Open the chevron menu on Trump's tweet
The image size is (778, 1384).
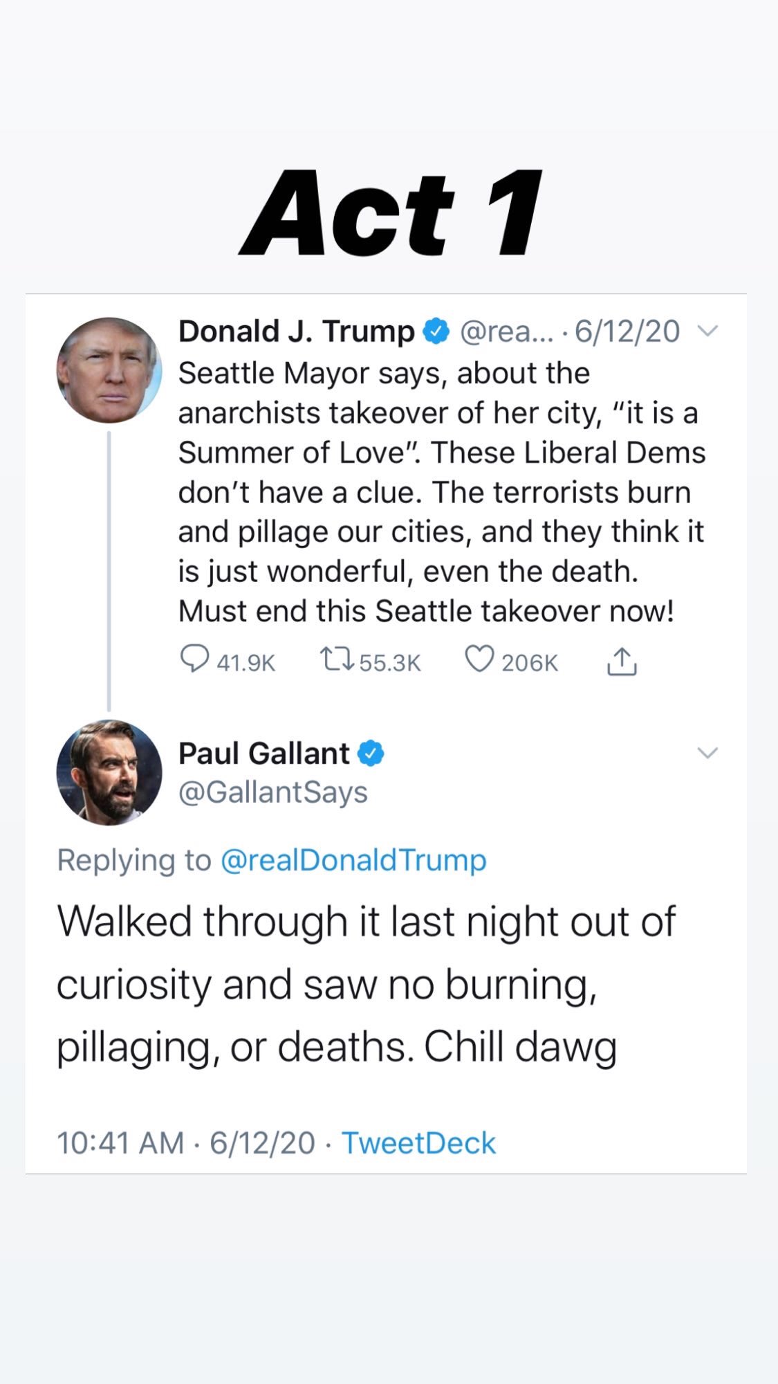click(x=707, y=331)
